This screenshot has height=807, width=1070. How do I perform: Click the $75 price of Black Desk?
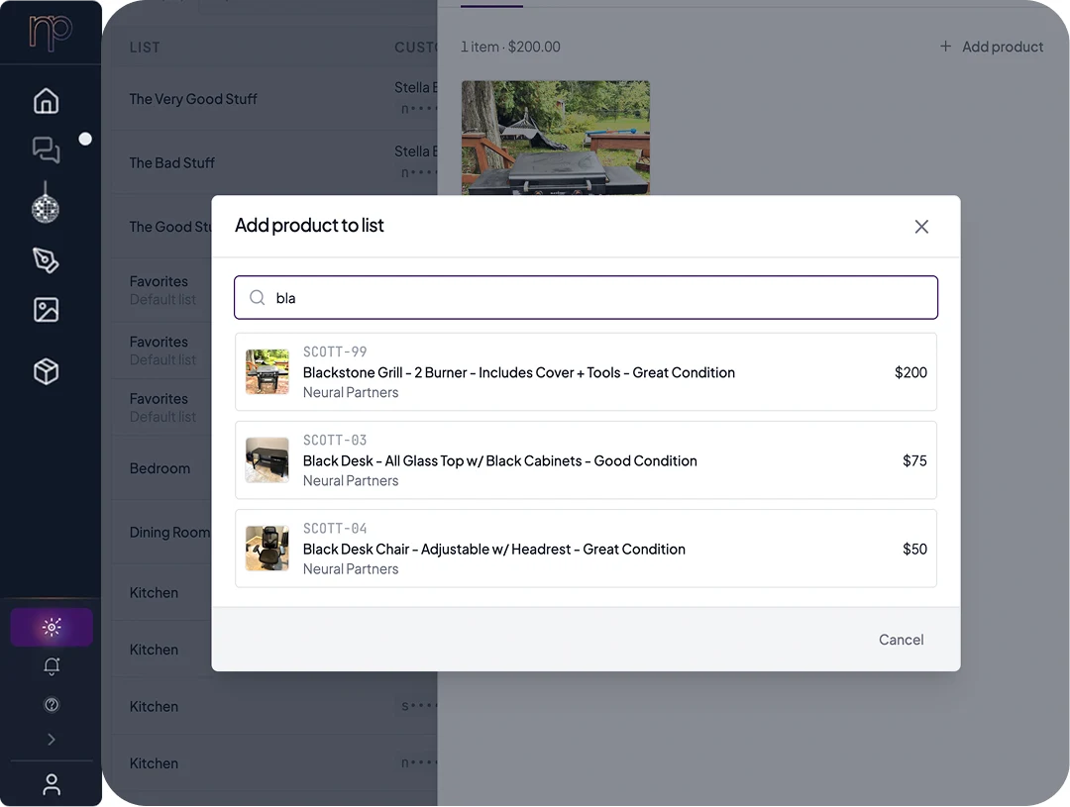pyautogui.click(x=914, y=460)
